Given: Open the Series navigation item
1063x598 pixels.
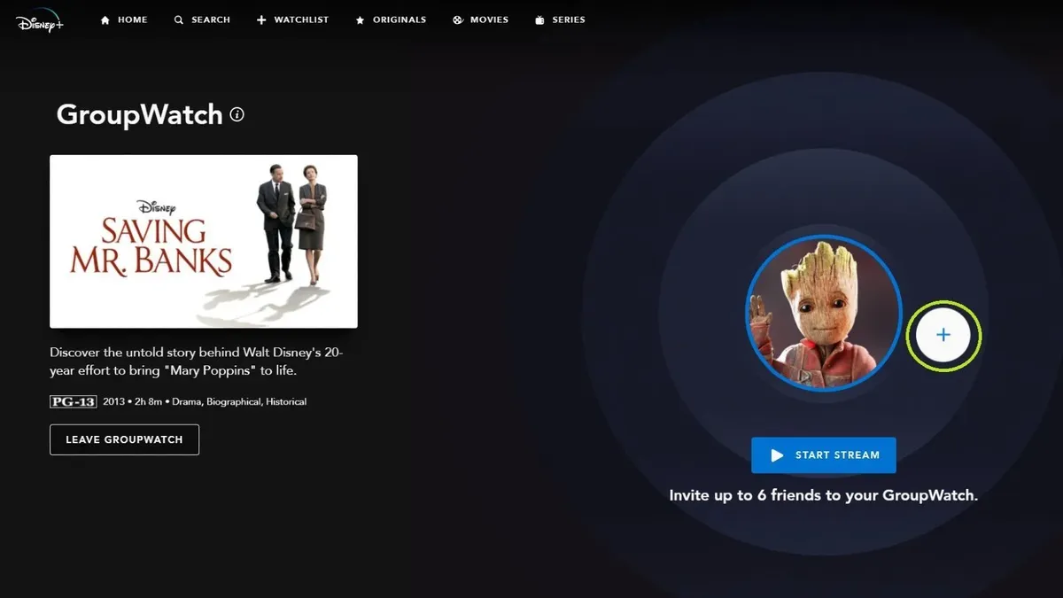Looking at the screenshot, I should click(x=560, y=19).
